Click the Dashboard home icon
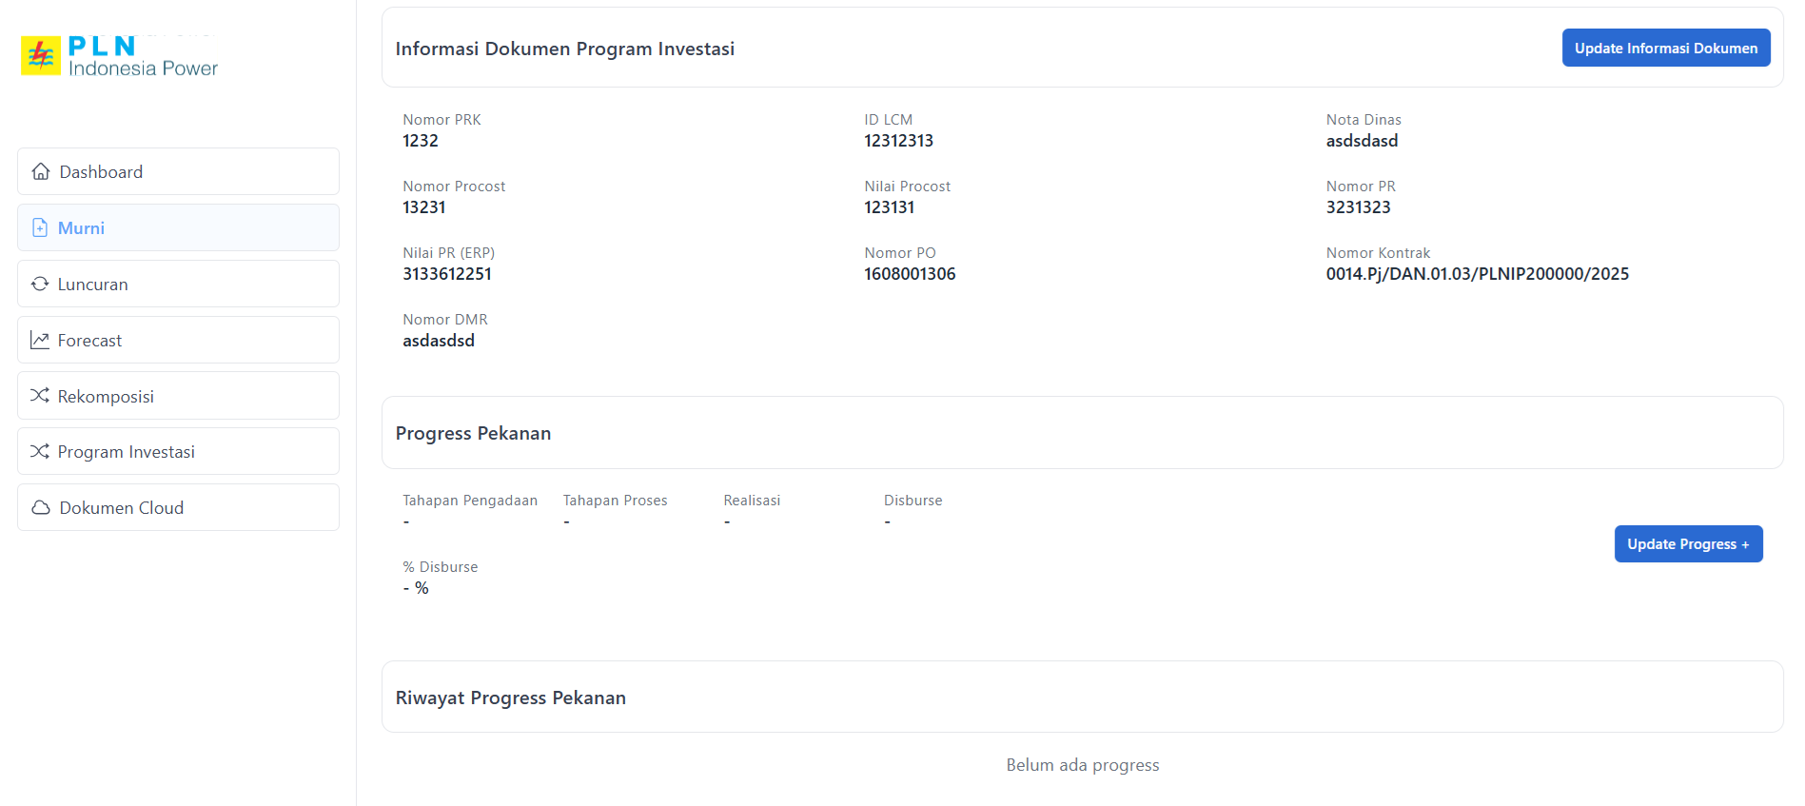Screen dimensions: 1805x806 pos(41,171)
